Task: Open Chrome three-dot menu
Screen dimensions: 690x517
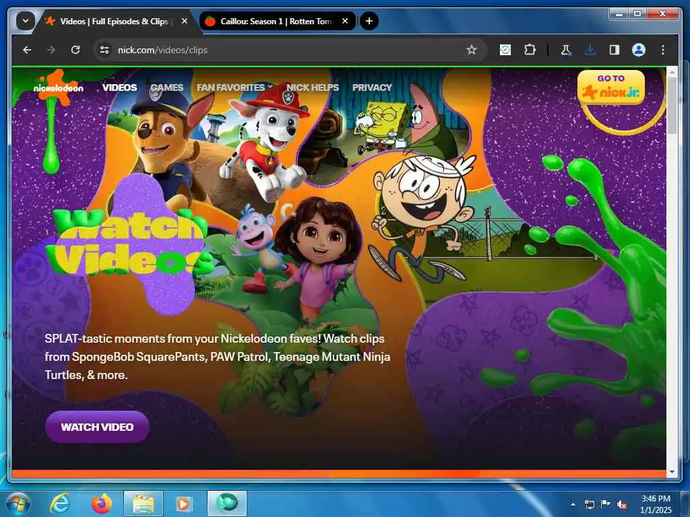Action: click(663, 50)
